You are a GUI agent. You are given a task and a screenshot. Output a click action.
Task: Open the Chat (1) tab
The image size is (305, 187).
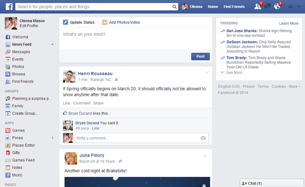point(272,183)
